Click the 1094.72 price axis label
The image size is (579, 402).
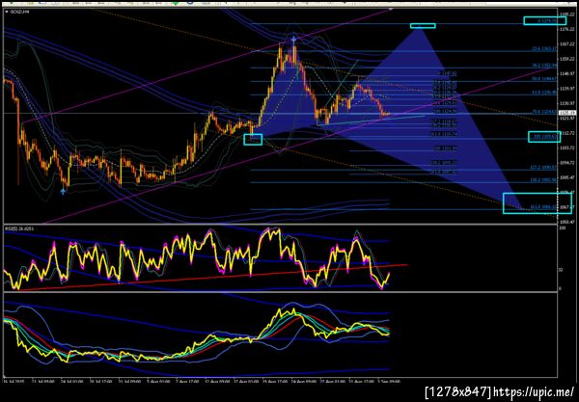coord(567,163)
